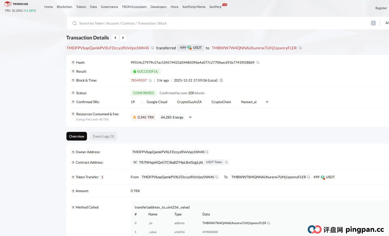Copy recipient address in the header line
Image resolution: width=389 pixels, height=236 pixels.
[x=300, y=48]
